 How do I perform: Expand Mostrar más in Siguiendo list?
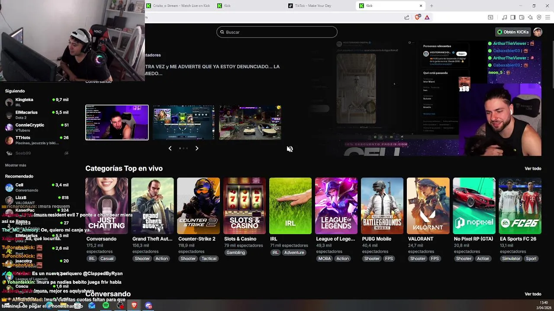16,165
